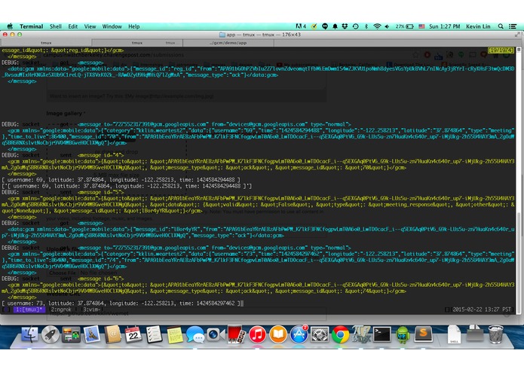Click the window title app — tmux — tmux
Image resolution: width=524 pixels, height=372 pixels.
[260, 35]
